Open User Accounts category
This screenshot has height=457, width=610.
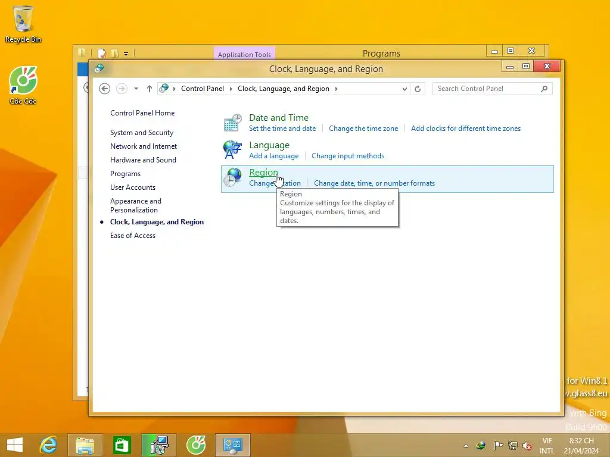pyautogui.click(x=133, y=187)
